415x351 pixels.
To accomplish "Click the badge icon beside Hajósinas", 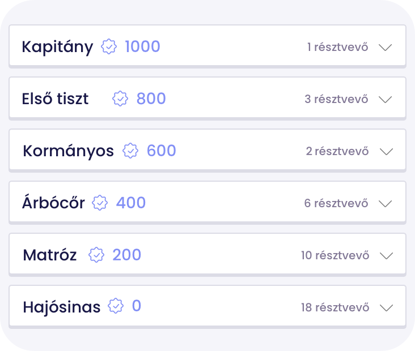I will (116, 306).
